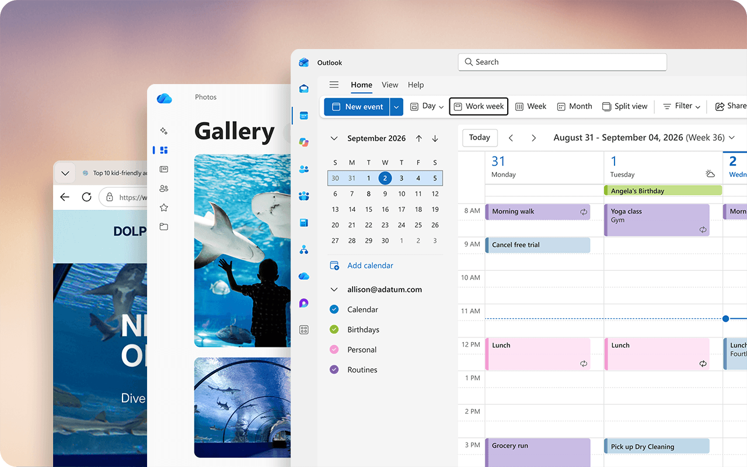Click the New event button
Screen dimensions: 747x467
tap(357, 107)
